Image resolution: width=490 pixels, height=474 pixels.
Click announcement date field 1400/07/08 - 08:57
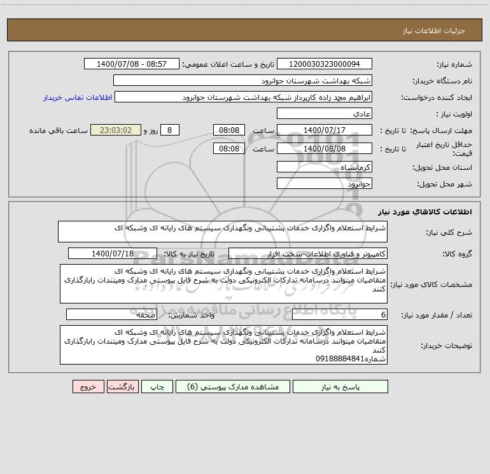132,64
